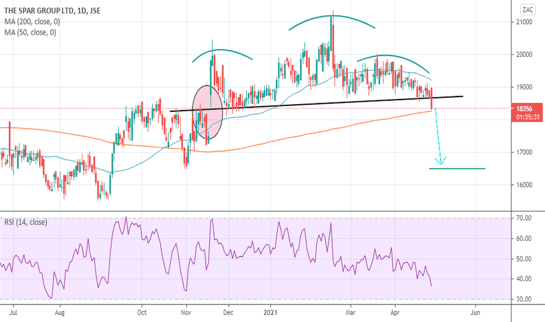Click the RSI 60.00 axis label
545x322 pixels.
tap(524, 239)
